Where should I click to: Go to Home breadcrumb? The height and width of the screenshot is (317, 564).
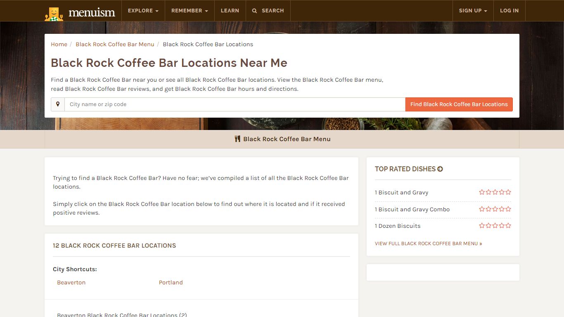pos(59,44)
